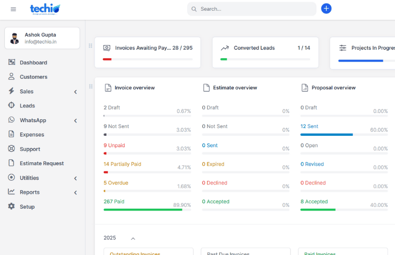The image size is (395, 255).
Task: Click the Converted Leads progress bar
Action: (x=265, y=59)
